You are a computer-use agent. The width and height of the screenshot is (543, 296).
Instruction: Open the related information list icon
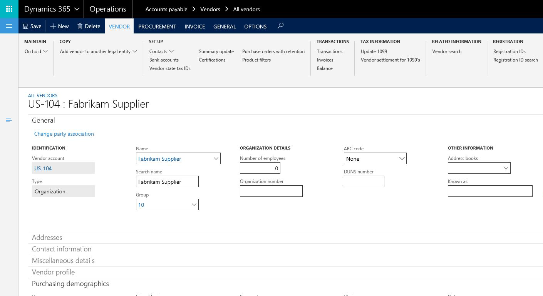[x=9, y=120]
